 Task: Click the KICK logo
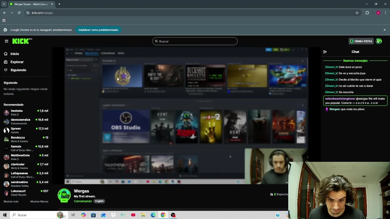tap(22, 41)
